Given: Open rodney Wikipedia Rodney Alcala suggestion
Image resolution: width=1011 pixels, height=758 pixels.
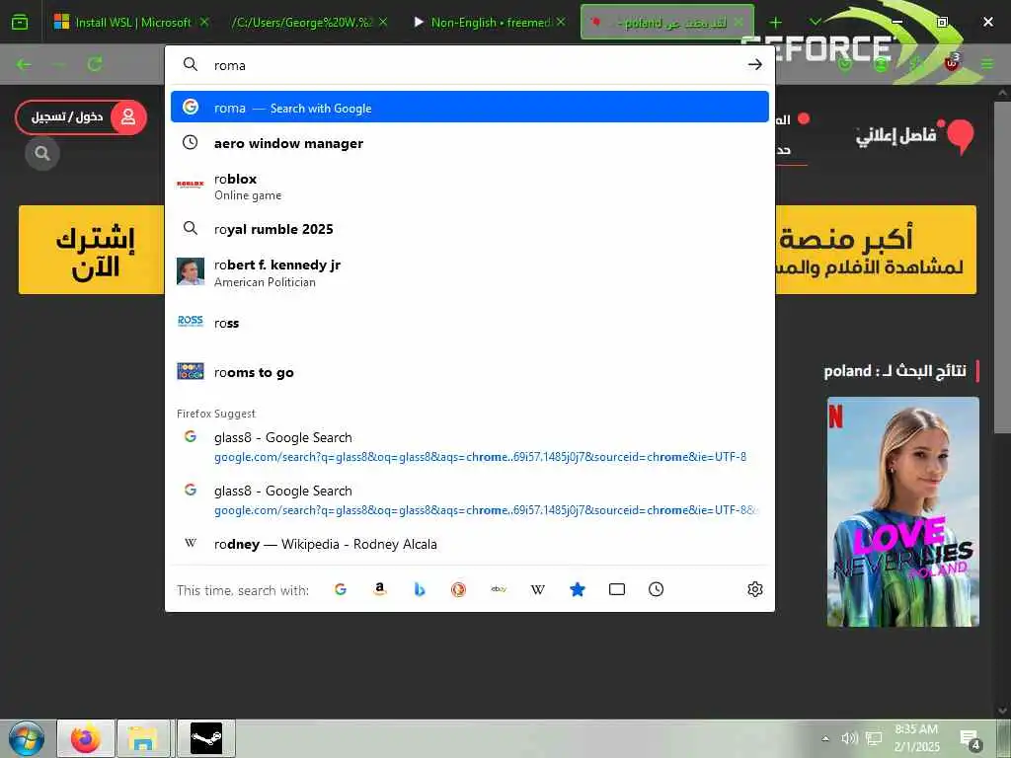Looking at the screenshot, I should pos(469,544).
